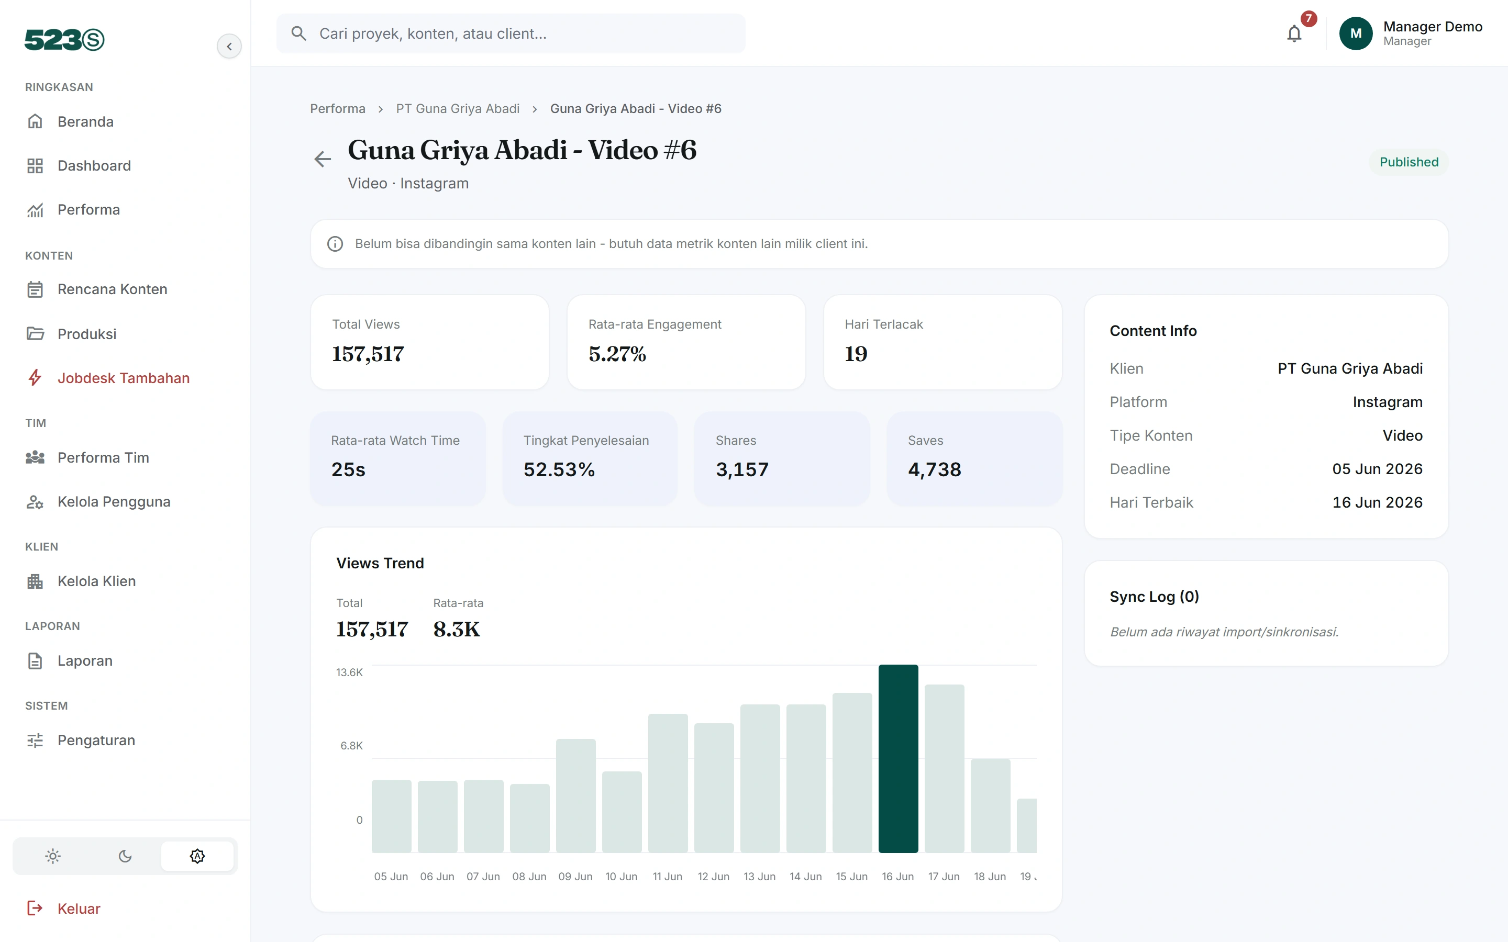Click the info icon in notice banner

(335, 244)
